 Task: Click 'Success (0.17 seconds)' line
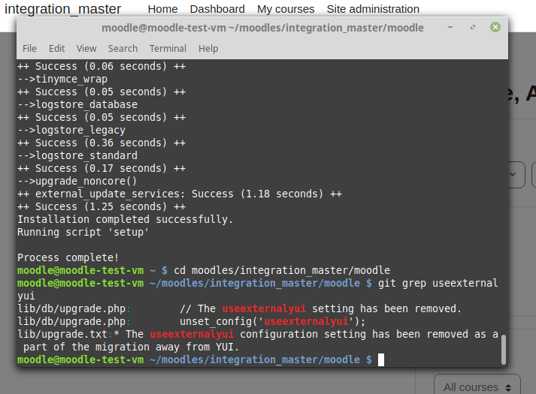pos(101,168)
